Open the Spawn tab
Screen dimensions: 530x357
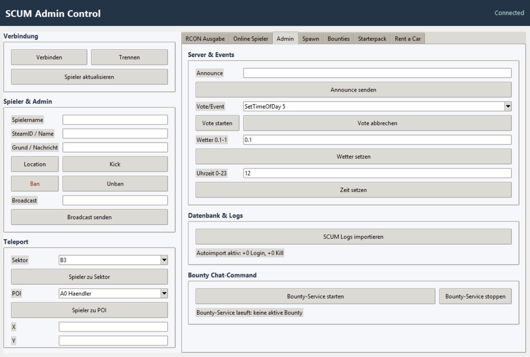pos(311,39)
